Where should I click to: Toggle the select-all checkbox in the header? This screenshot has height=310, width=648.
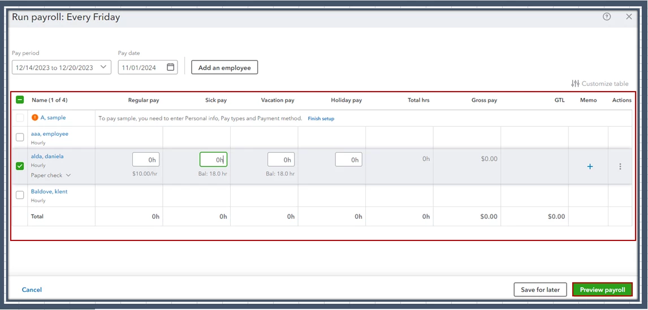(20, 100)
